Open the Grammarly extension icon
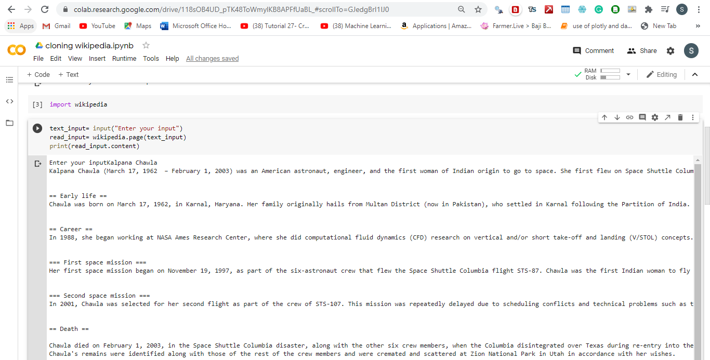 (x=599, y=9)
